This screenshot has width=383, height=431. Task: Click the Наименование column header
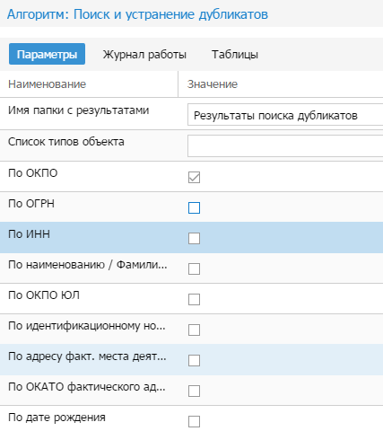[48, 84]
